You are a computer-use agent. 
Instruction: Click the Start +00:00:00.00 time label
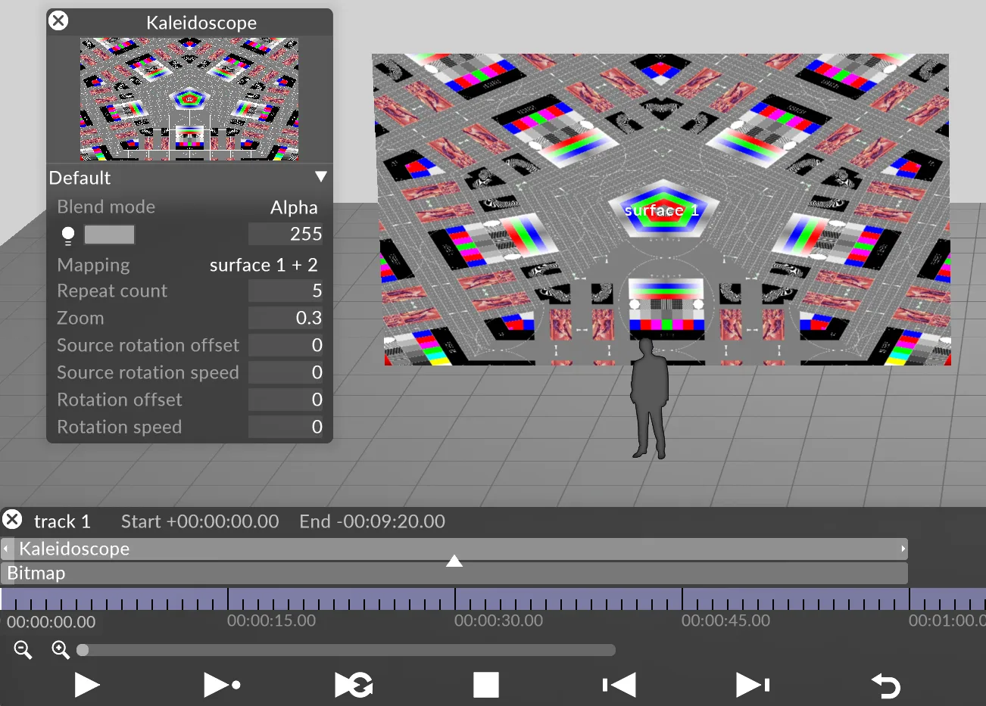[x=199, y=521]
